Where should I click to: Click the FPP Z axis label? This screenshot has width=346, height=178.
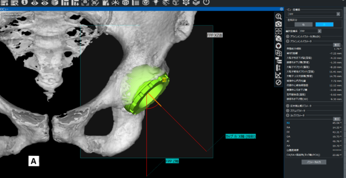coord(172,161)
